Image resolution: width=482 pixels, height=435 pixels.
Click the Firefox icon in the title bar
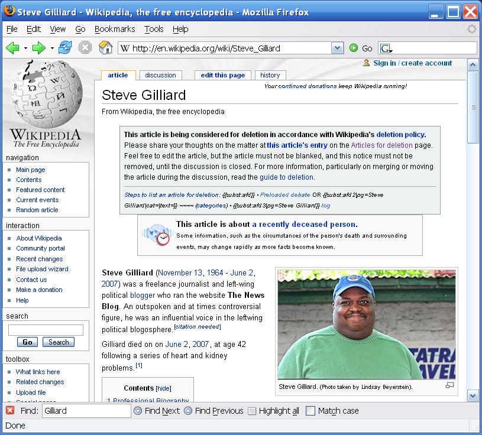(9, 11)
